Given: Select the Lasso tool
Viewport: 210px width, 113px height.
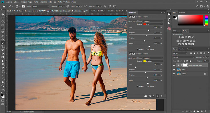Looking at the screenshot, I should coord(3,22).
